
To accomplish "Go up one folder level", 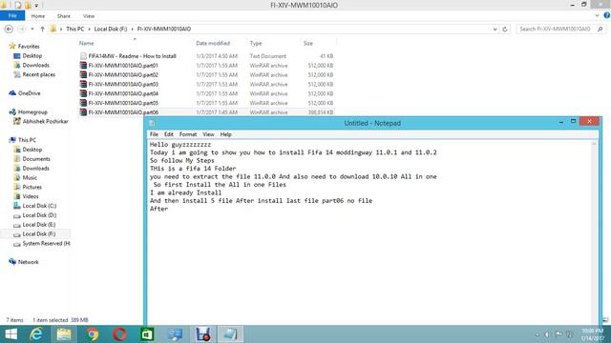I will click(x=42, y=30).
